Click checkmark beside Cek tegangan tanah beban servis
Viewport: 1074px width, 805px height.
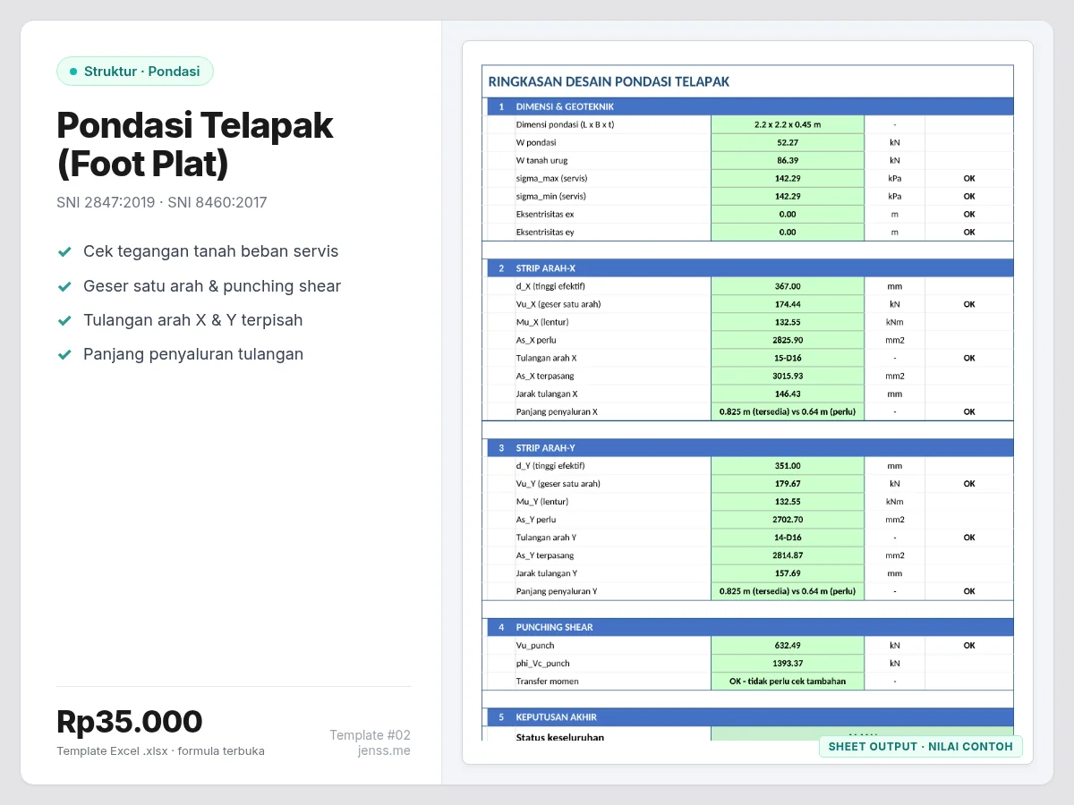click(x=64, y=252)
